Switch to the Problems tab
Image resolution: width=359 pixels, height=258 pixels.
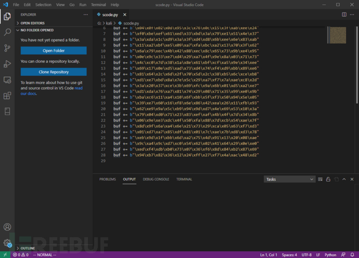tap(107, 179)
